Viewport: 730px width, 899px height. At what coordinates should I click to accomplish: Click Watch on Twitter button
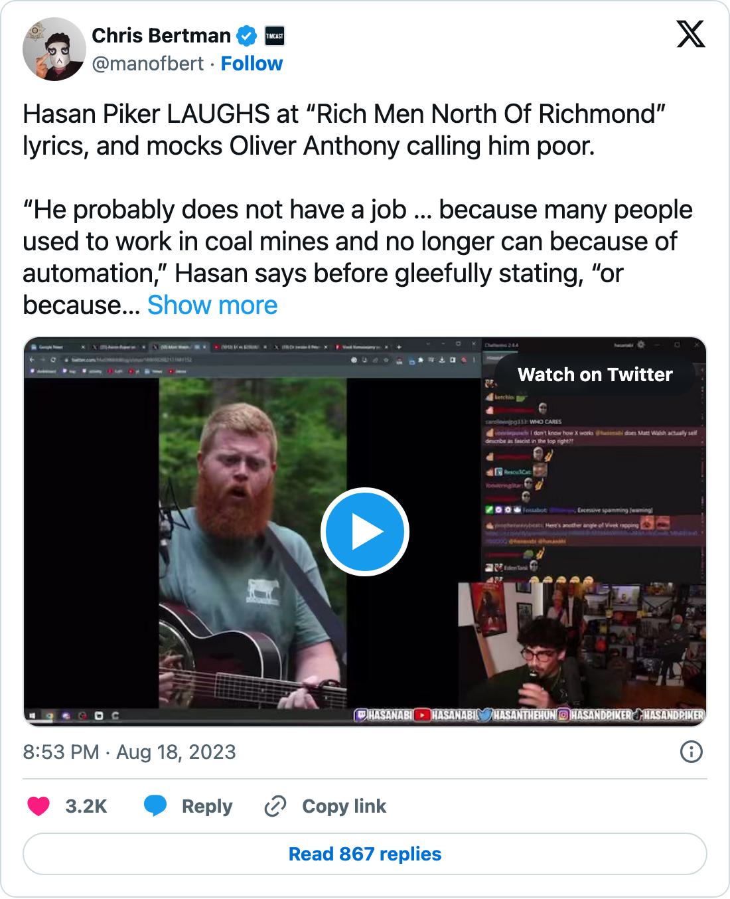tap(595, 374)
